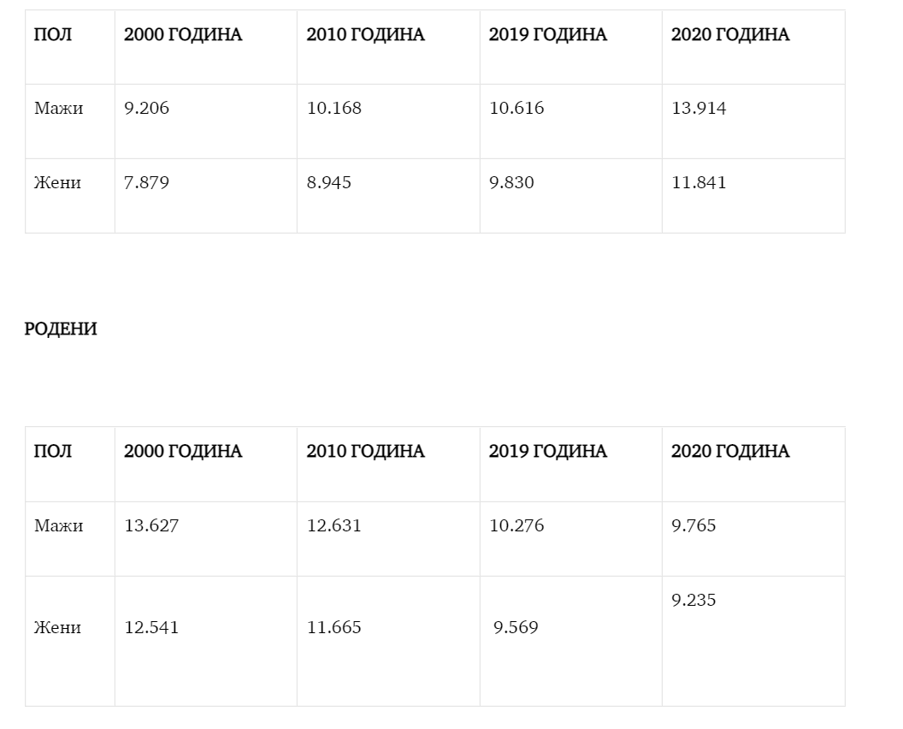Select the 9.569 value
Screen dimensions: 903x729
click(x=516, y=628)
